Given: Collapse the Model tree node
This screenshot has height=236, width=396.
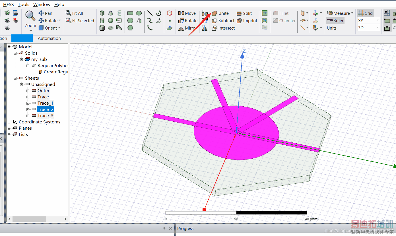Looking at the screenshot, I should [9, 47].
